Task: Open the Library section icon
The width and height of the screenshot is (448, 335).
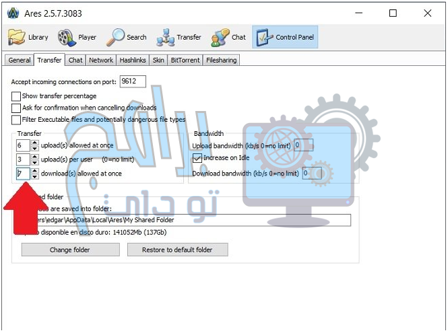Action: pyautogui.click(x=17, y=38)
